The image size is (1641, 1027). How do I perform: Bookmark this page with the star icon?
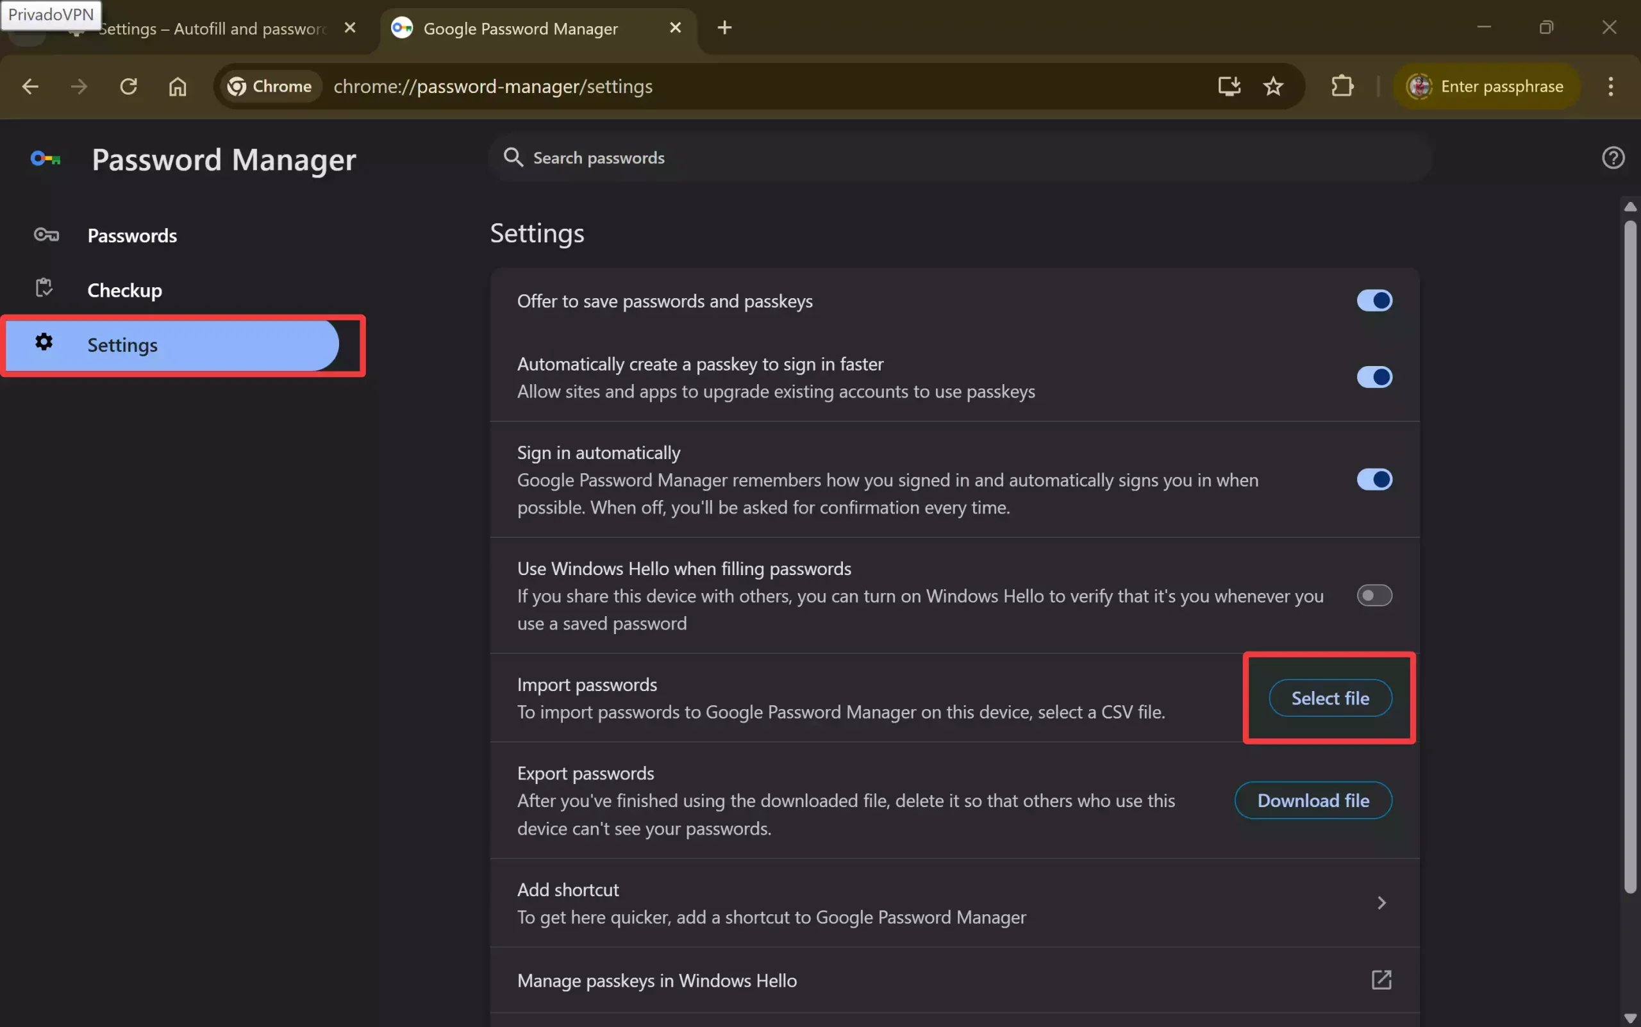(x=1273, y=87)
